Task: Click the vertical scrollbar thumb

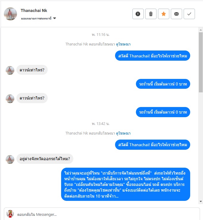Action: pyautogui.click(x=201, y=62)
